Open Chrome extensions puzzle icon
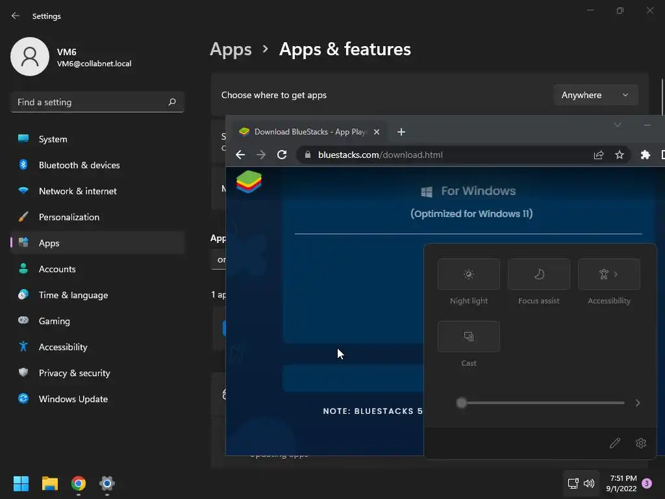The image size is (665, 499). pyautogui.click(x=645, y=155)
